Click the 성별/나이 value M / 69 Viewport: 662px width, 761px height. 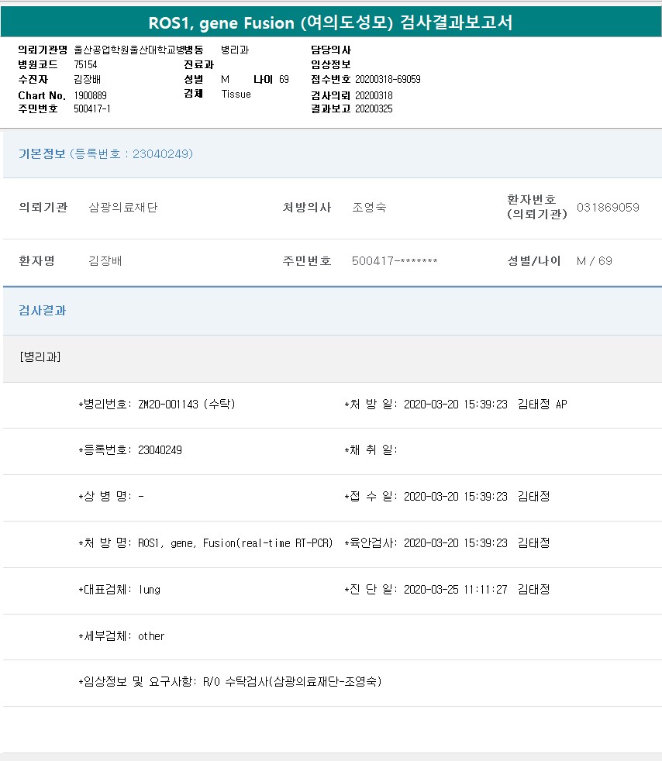click(x=594, y=261)
